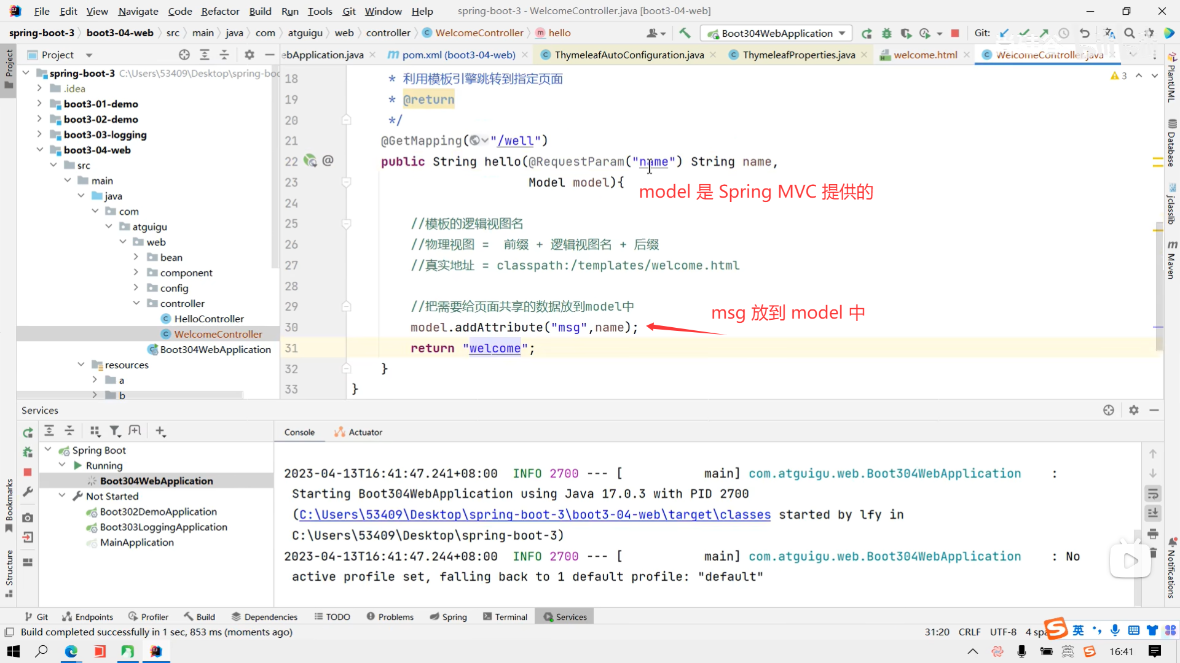
Task: Open the Refactor menu
Action: [x=220, y=11]
